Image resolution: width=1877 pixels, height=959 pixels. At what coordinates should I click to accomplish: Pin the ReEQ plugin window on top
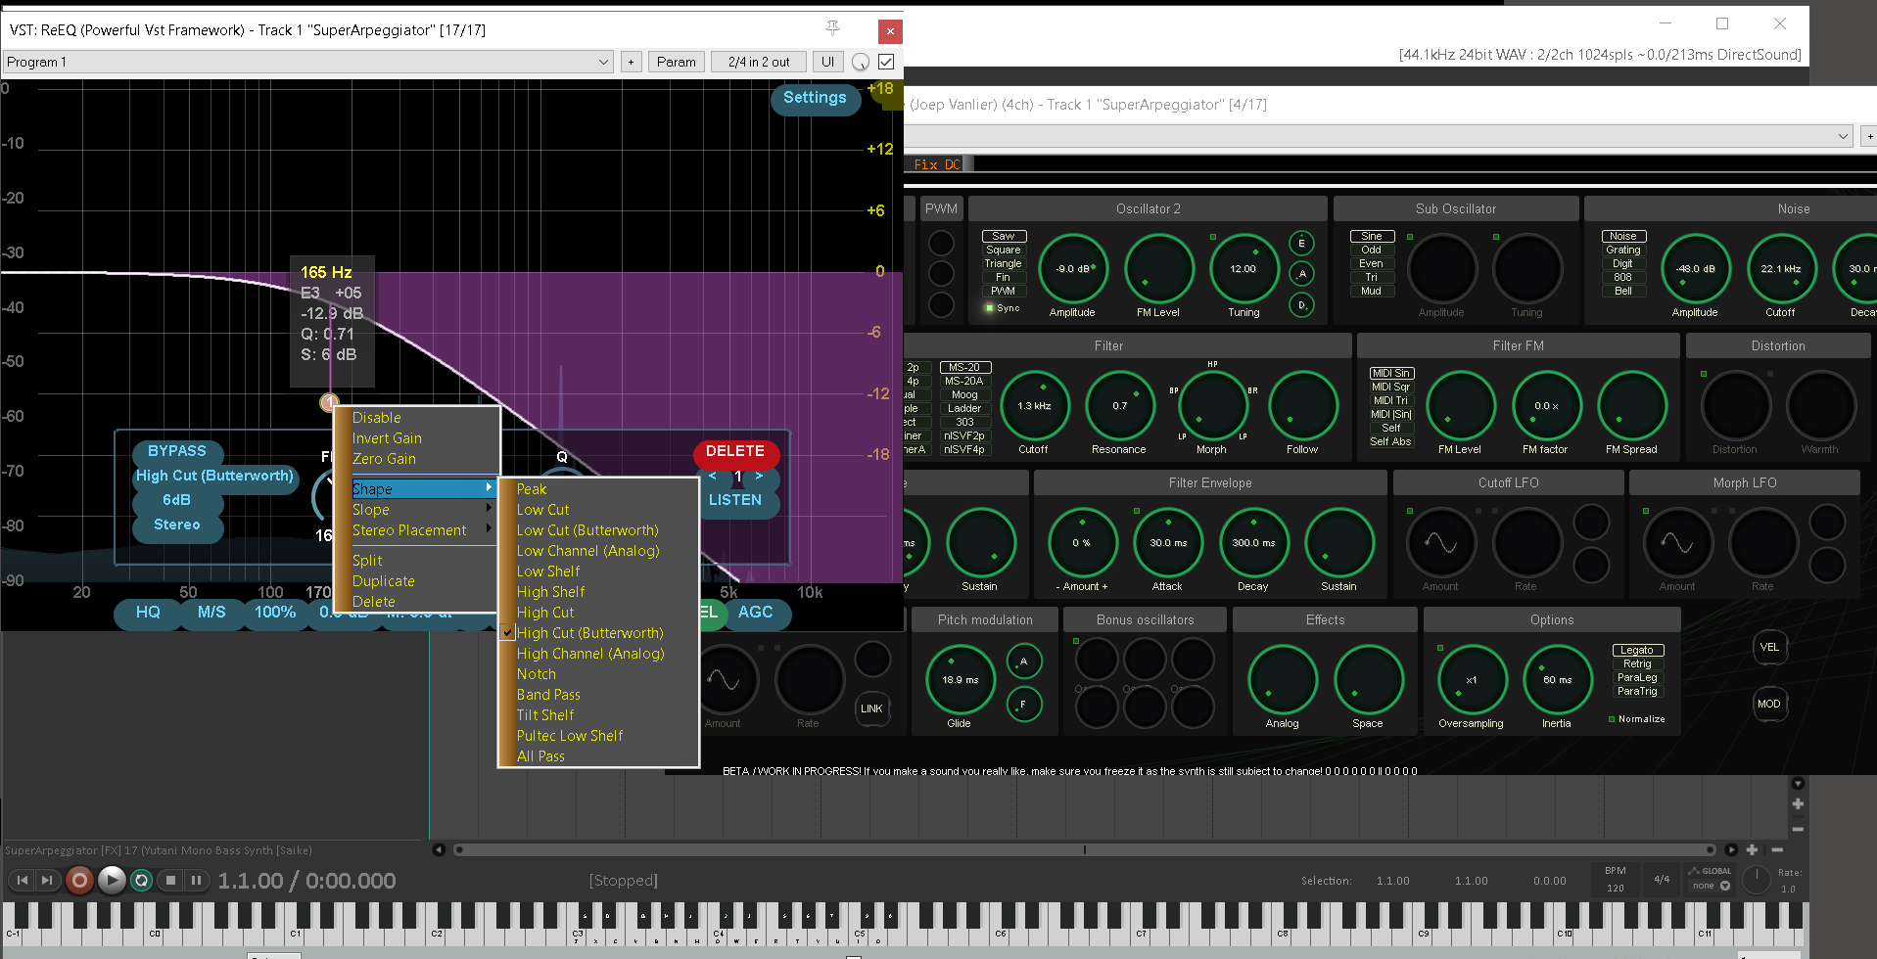pyautogui.click(x=832, y=29)
